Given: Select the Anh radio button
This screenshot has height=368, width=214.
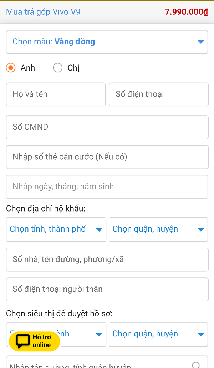Looking at the screenshot, I should [x=10, y=68].
